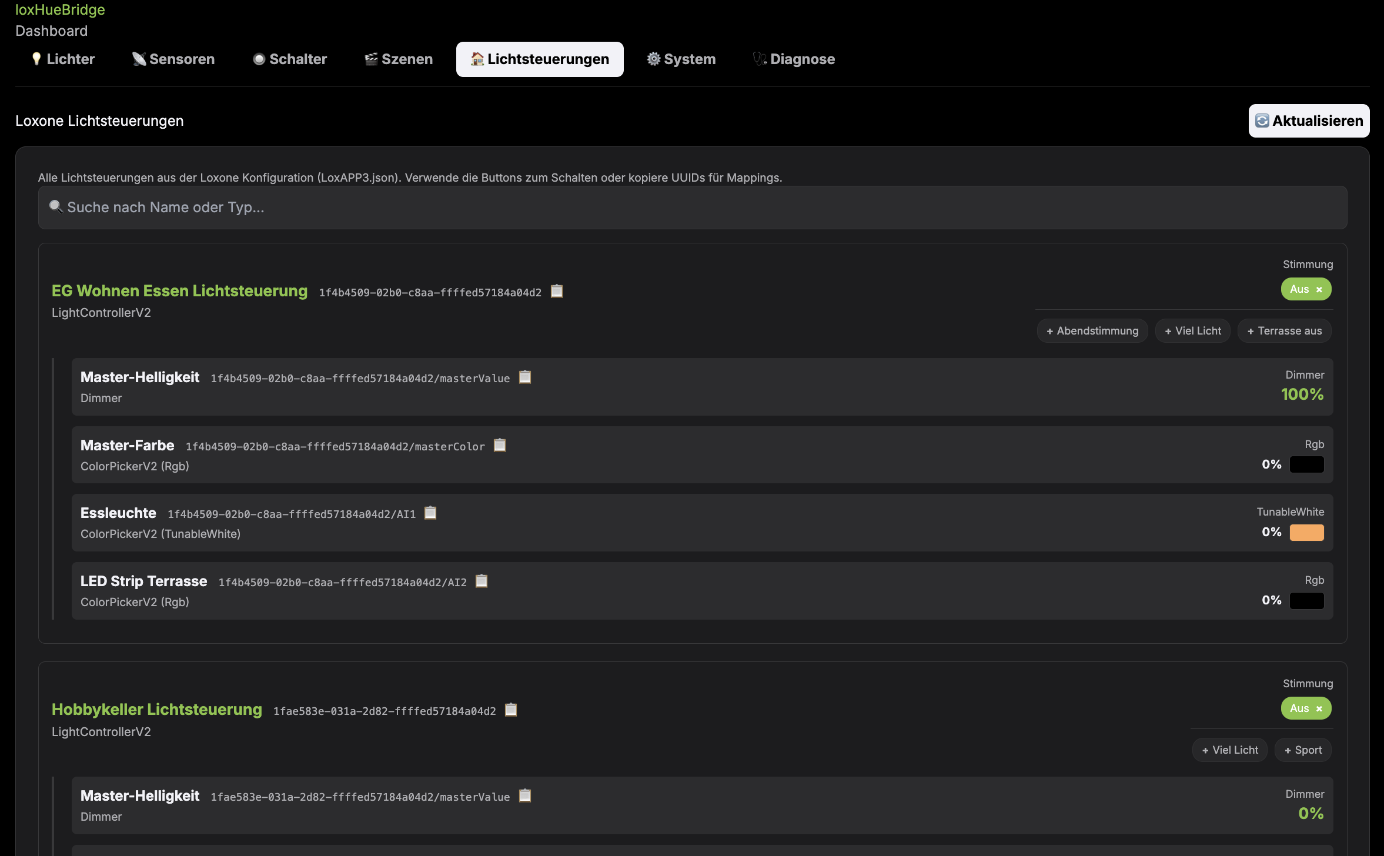This screenshot has height=856, width=1384.
Task: Activate Sport mood in Hobbykeller
Action: (1302, 750)
